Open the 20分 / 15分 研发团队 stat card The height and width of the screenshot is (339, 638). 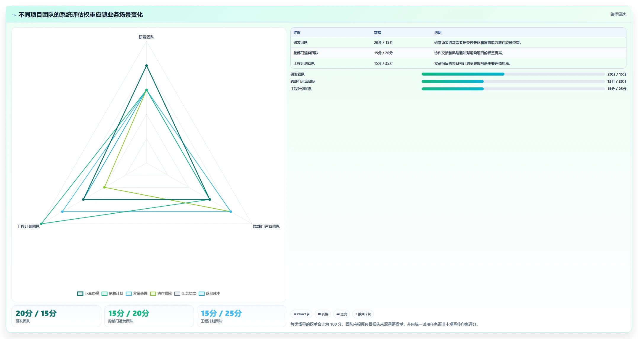[x=56, y=316]
